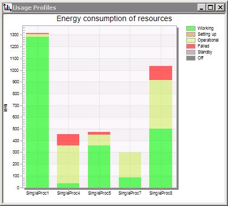
Task: Select the 'Working' legend label
Action: coord(206,28)
